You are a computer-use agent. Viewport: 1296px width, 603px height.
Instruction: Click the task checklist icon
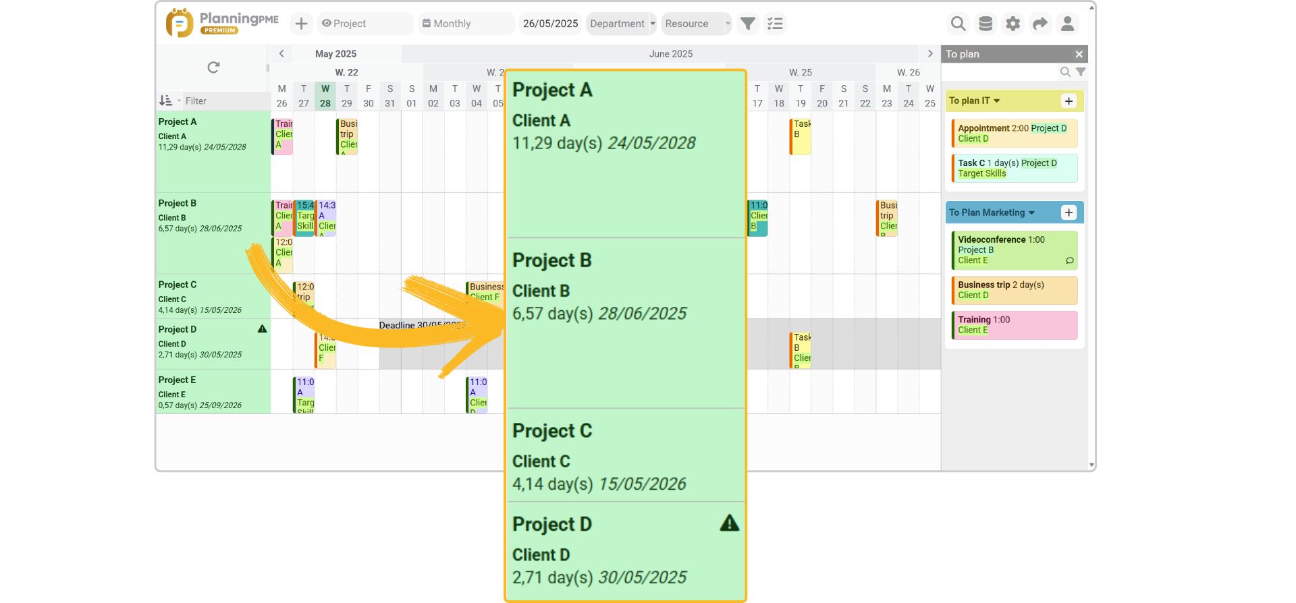[775, 24]
